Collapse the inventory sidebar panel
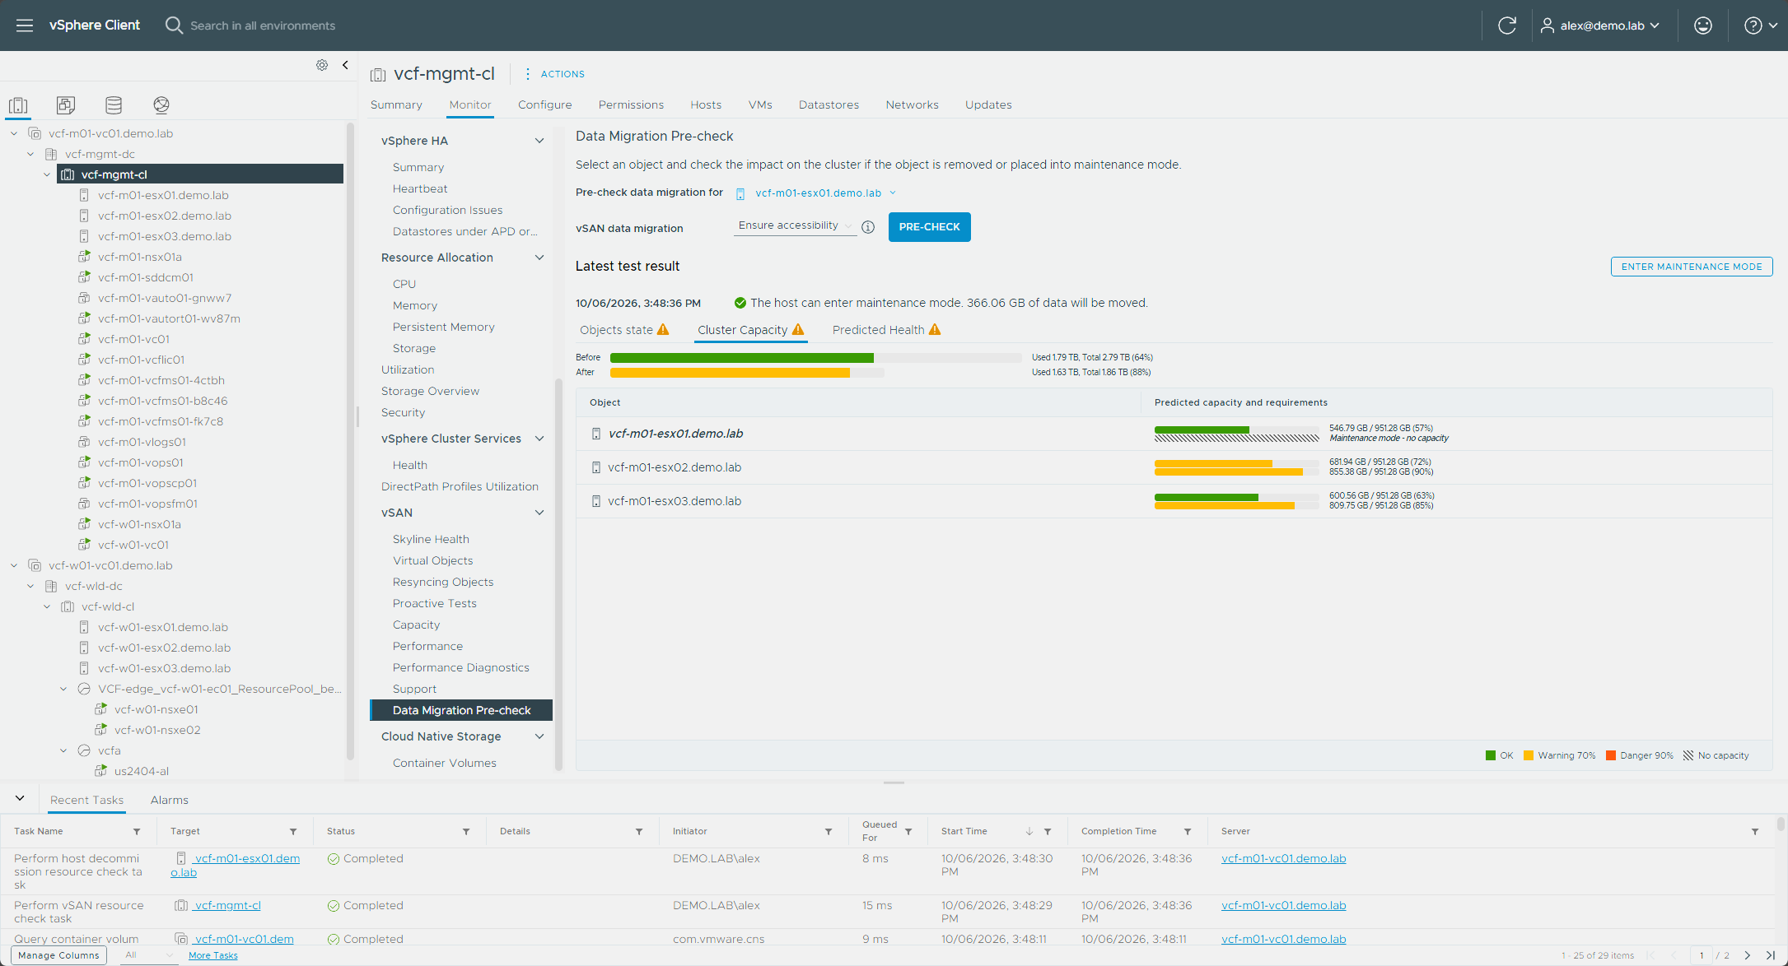 click(x=345, y=65)
